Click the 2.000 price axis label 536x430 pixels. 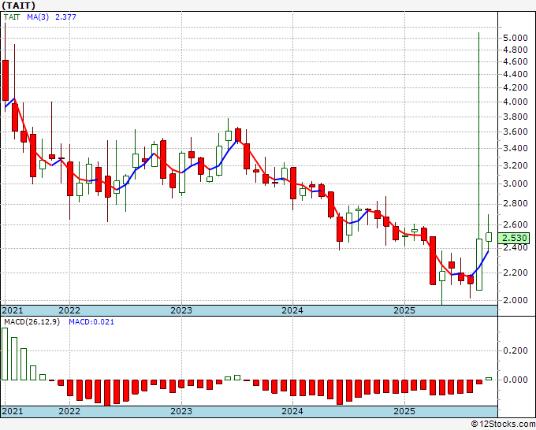pyautogui.click(x=516, y=300)
